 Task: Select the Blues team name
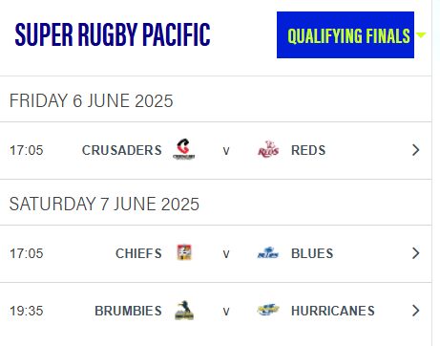pyautogui.click(x=312, y=253)
